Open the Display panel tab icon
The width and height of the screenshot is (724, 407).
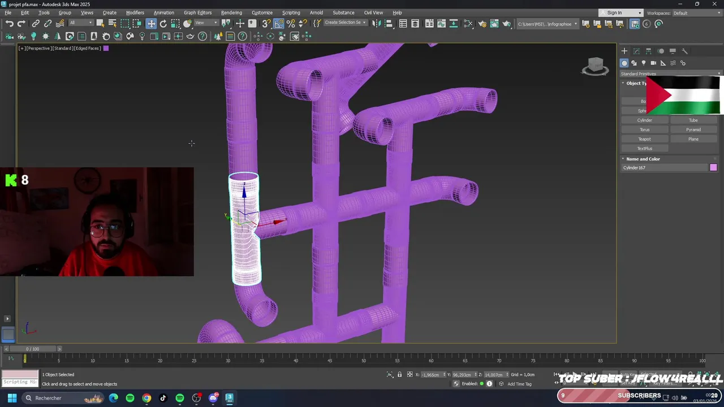pyautogui.click(x=673, y=51)
